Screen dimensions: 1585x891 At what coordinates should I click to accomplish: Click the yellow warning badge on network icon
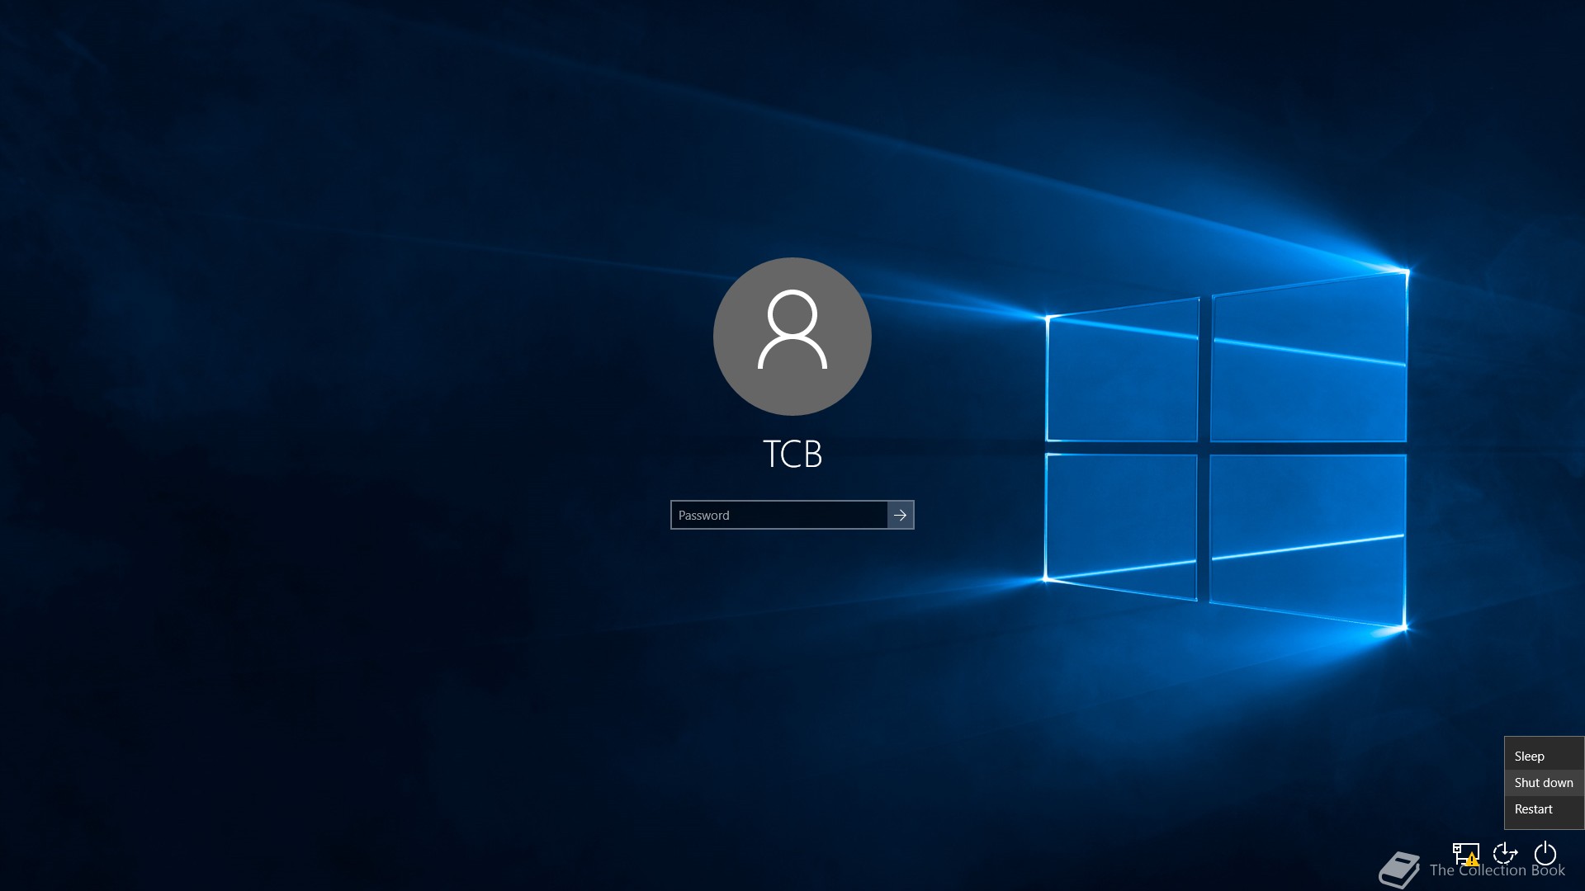pos(1473,860)
